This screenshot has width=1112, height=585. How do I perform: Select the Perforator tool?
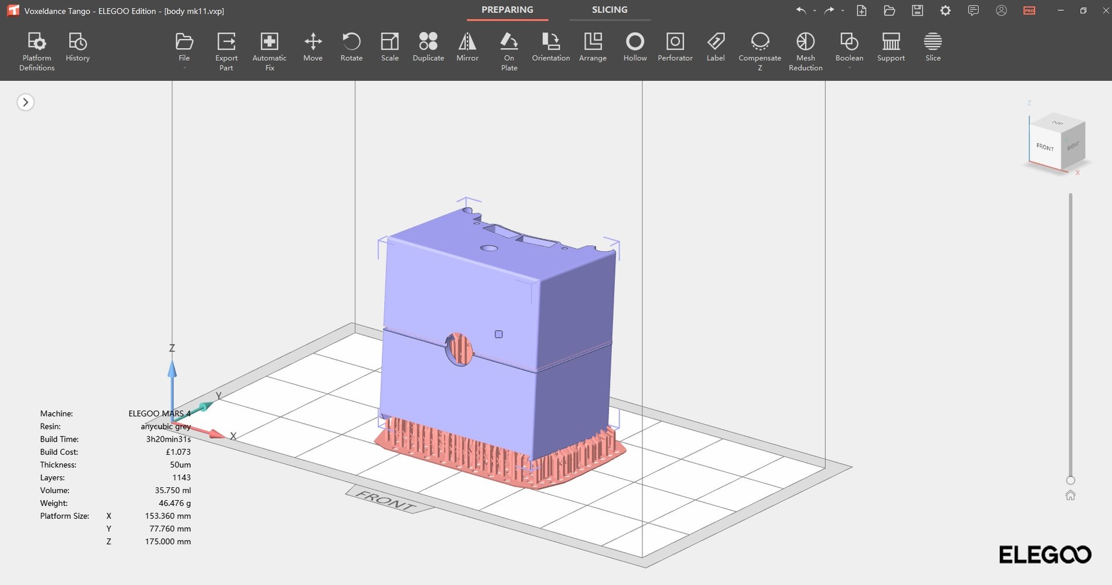[x=675, y=47]
